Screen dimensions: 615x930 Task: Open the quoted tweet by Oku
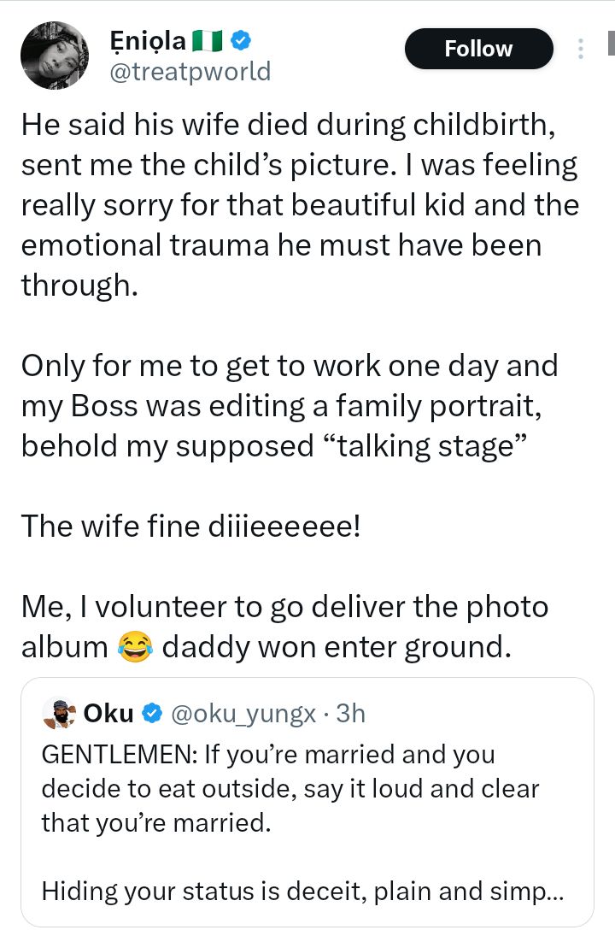click(x=307, y=803)
